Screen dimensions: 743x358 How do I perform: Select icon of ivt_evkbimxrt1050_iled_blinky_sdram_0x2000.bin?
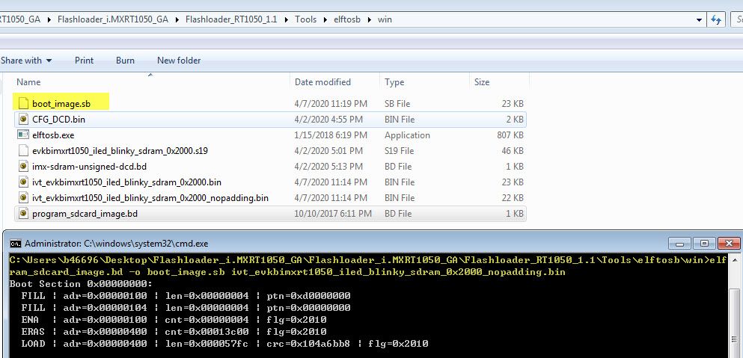point(23,182)
